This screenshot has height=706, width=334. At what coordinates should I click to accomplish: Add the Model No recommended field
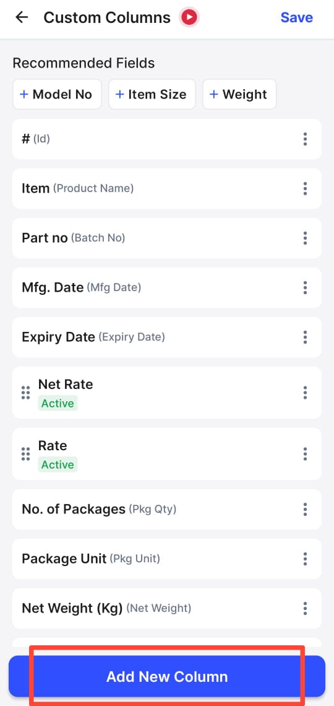[x=57, y=94]
